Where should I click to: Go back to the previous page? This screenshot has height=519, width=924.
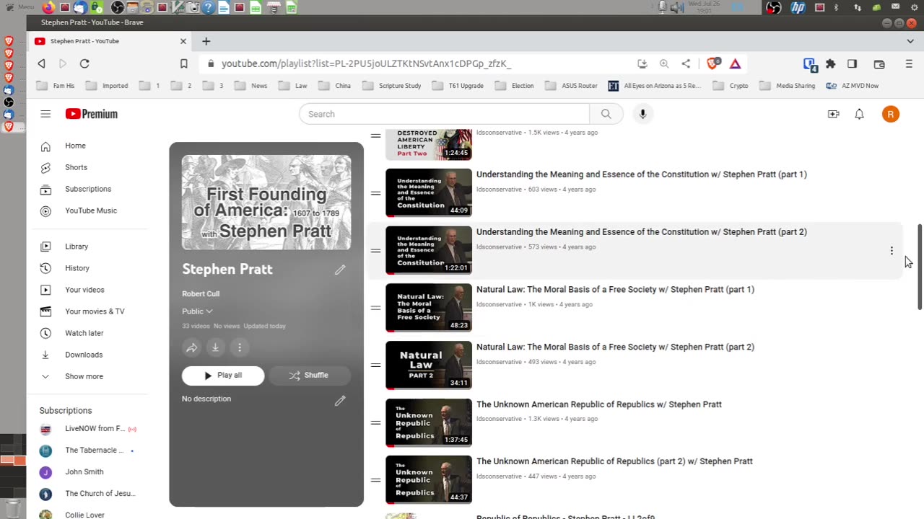[41, 63]
